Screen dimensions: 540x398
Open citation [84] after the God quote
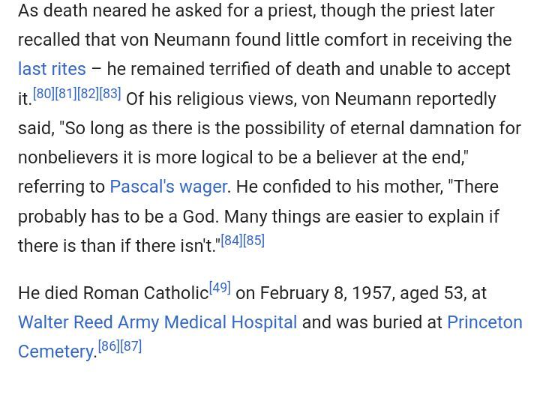click(x=232, y=241)
